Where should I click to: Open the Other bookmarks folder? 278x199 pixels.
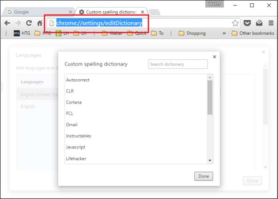point(252,33)
